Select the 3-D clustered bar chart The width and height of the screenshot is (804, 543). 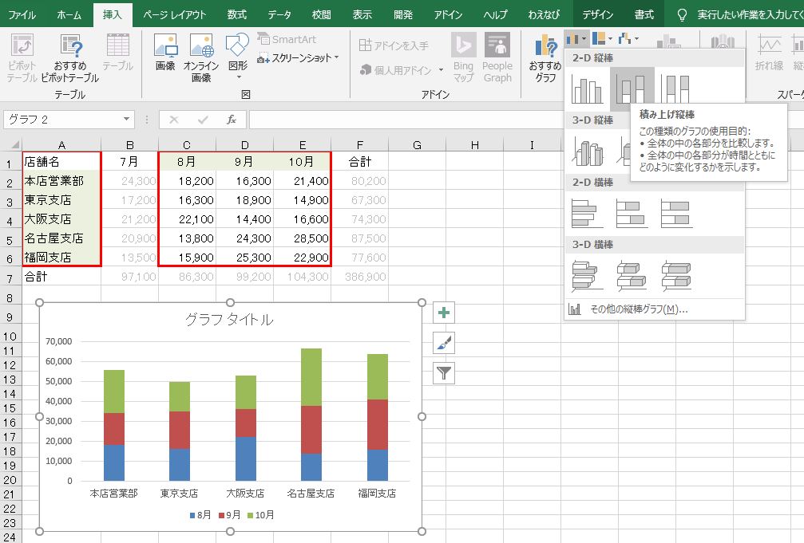click(x=587, y=276)
